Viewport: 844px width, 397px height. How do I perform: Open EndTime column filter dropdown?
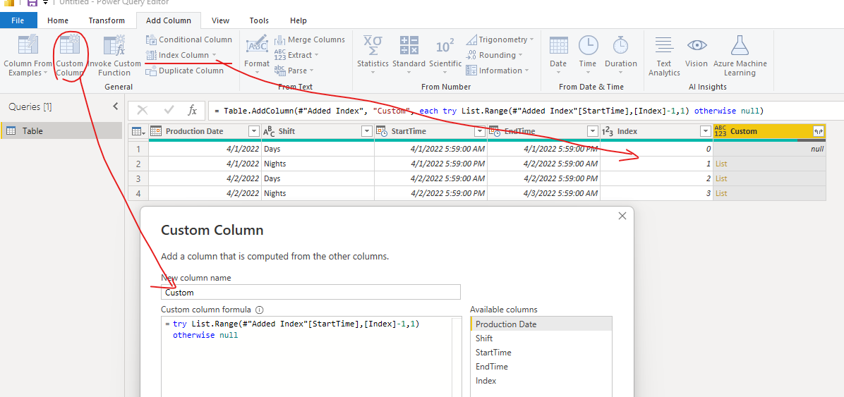[593, 131]
